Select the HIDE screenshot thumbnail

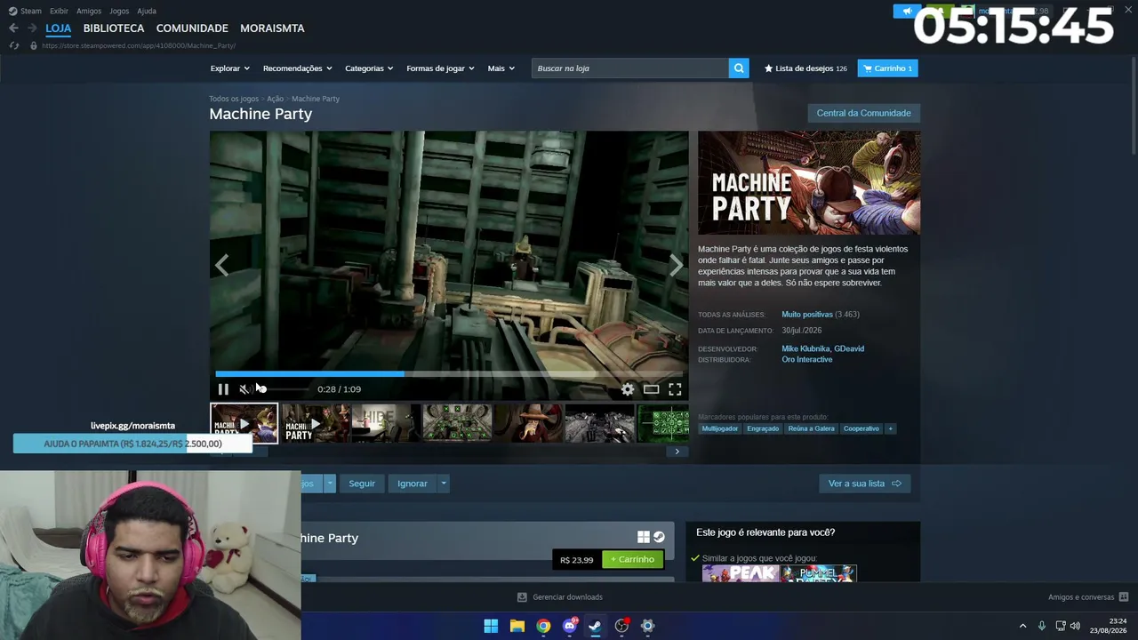pyautogui.click(x=386, y=423)
